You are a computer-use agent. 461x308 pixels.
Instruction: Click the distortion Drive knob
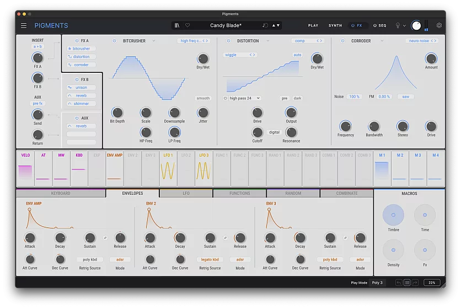[x=258, y=113]
